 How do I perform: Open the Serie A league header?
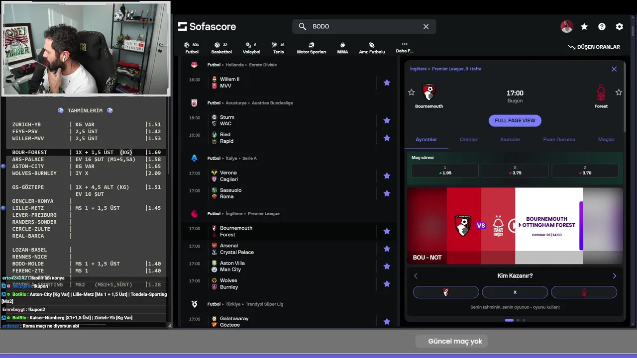(249, 158)
